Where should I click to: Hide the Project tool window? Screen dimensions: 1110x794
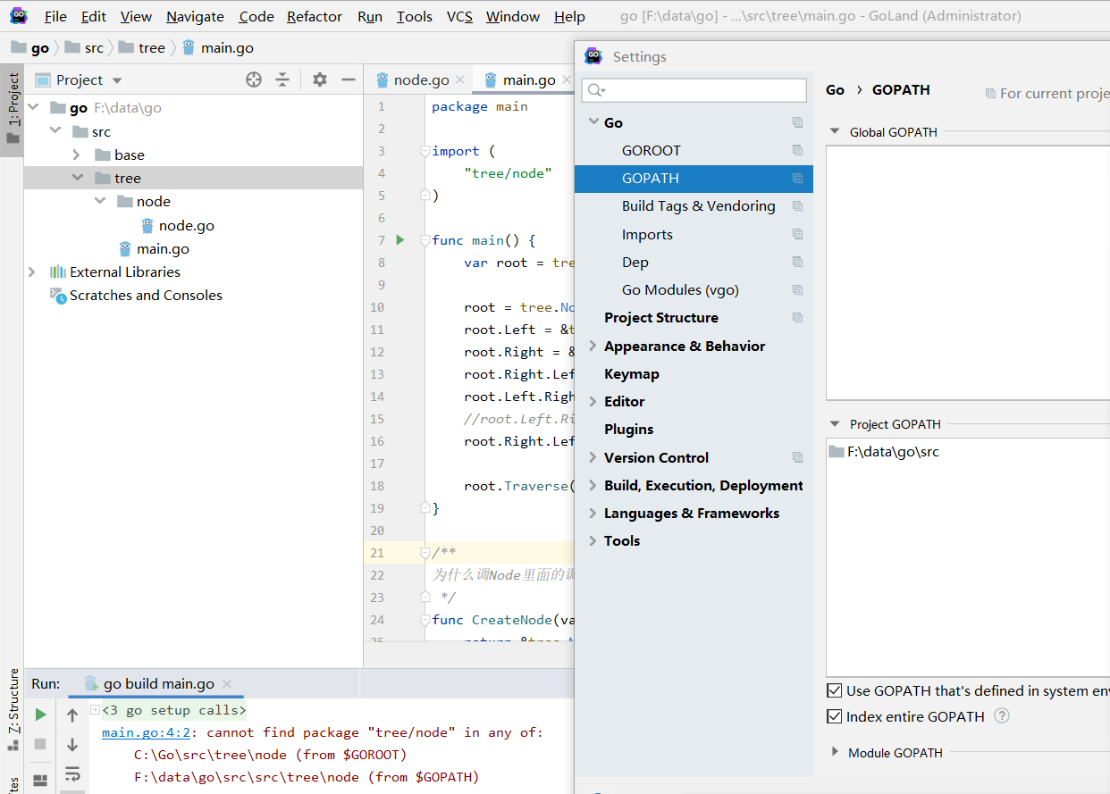(348, 79)
